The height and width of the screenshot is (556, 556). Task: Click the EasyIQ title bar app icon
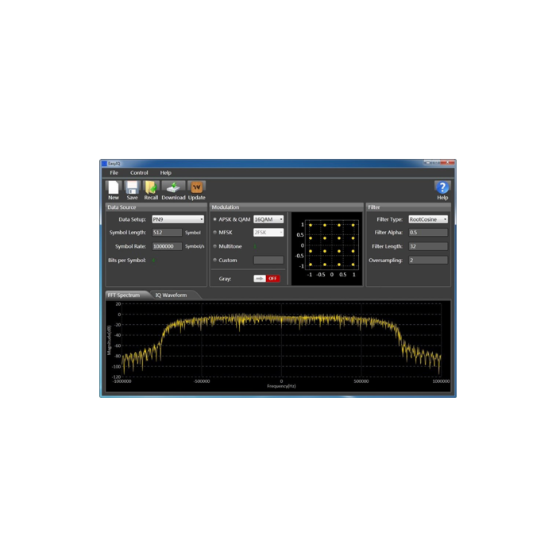tap(104, 163)
